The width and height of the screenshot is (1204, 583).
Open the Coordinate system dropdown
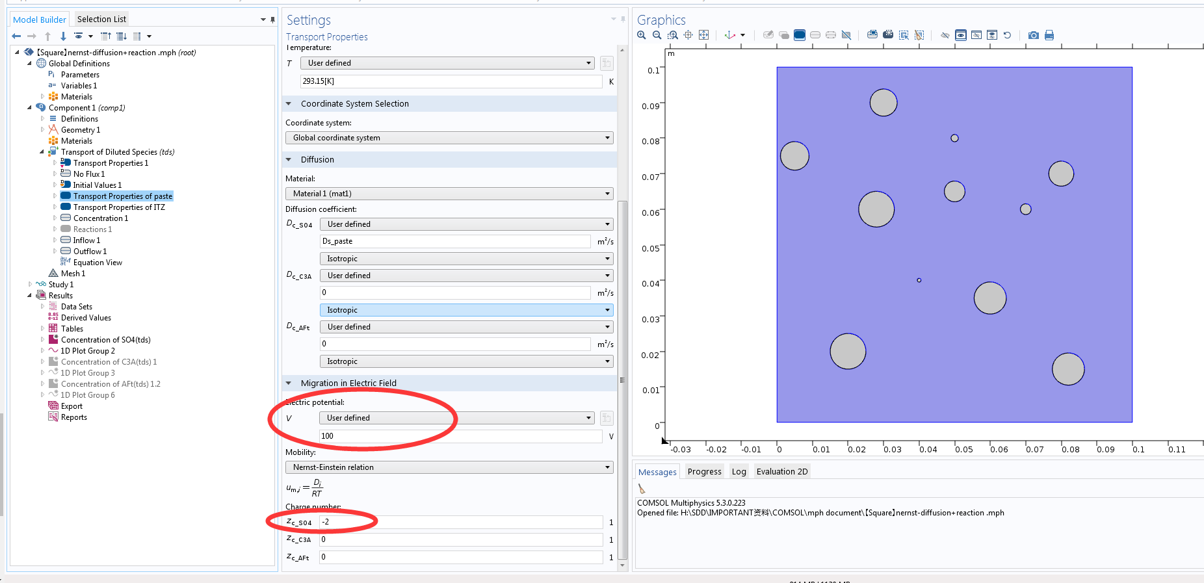449,138
